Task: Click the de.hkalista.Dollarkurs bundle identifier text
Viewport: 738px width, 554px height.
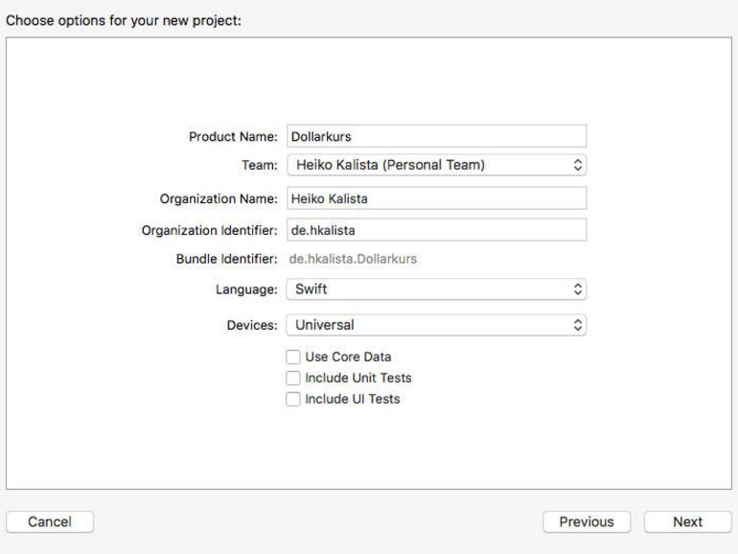Action: tap(353, 259)
